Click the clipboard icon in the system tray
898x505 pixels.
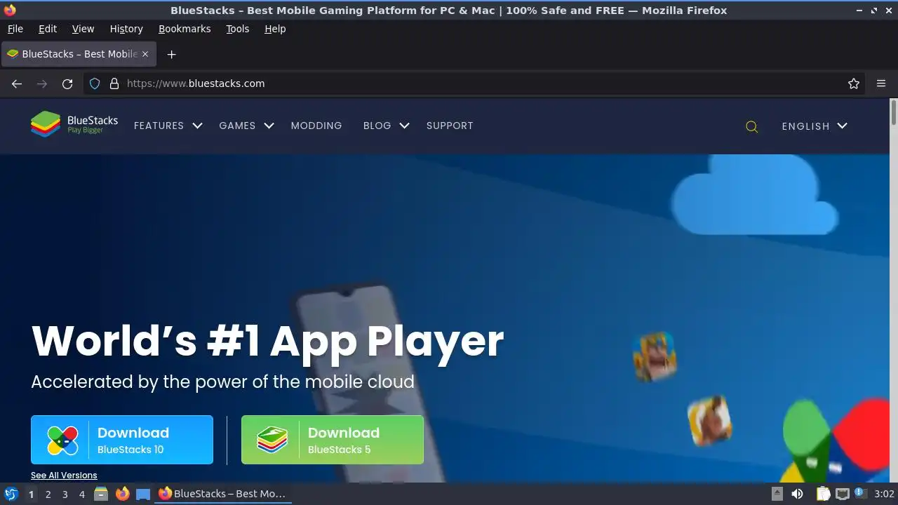click(x=824, y=494)
